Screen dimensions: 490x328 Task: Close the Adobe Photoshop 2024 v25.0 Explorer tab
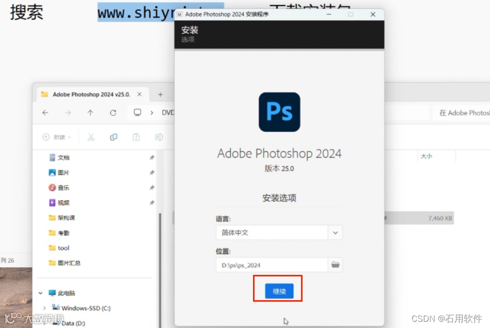point(139,94)
